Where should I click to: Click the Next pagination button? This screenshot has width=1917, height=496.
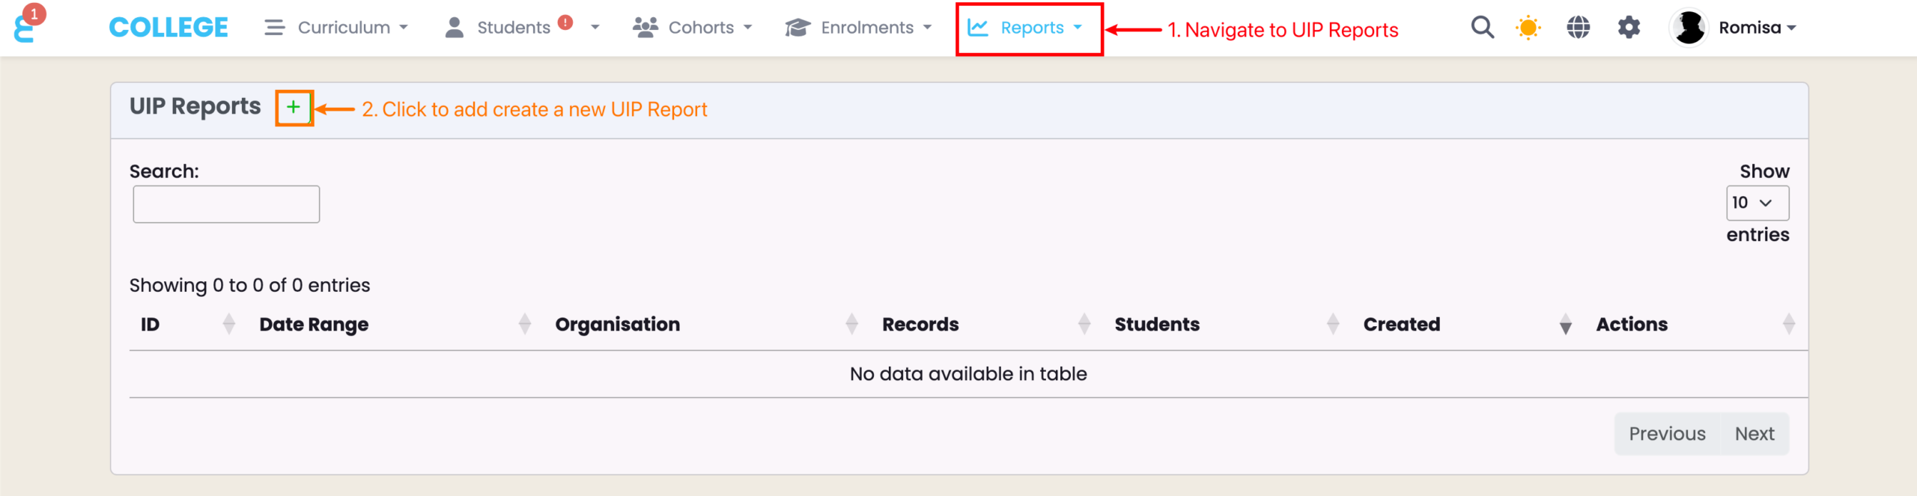pos(1754,434)
